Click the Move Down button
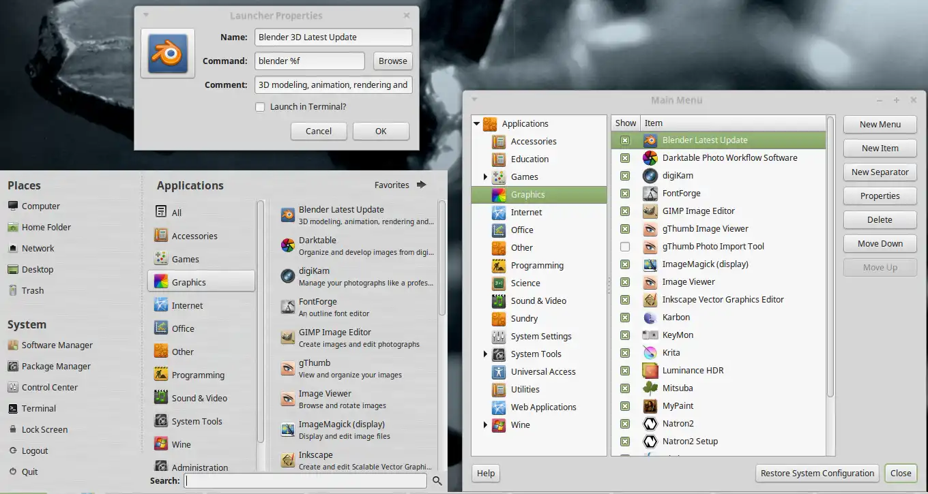The height and width of the screenshot is (494, 928). pos(880,244)
